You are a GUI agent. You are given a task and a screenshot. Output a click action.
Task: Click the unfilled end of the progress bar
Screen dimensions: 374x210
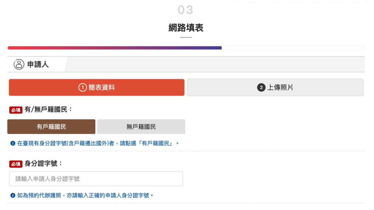(x=293, y=48)
